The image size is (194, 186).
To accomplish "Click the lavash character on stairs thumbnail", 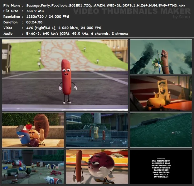I will pos(161,93).
